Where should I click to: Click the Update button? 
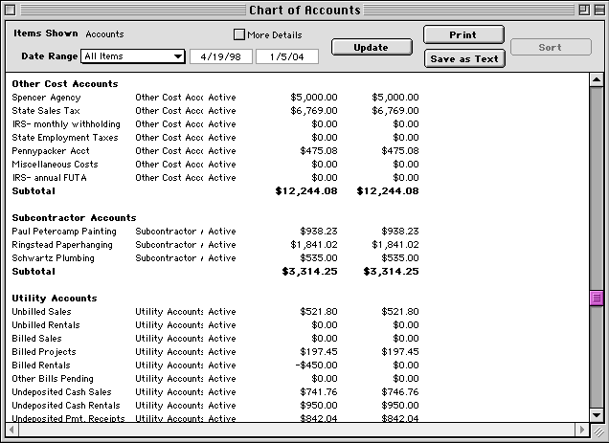coord(372,47)
